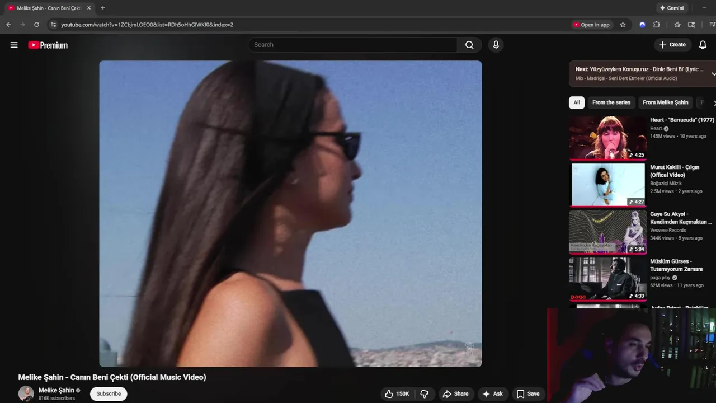Image resolution: width=716 pixels, height=403 pixels.
Task: Open Gaye Su Akyol - Kendimden Kaçmaktan title
Action: pyautogui.click(x=681, y=218)
